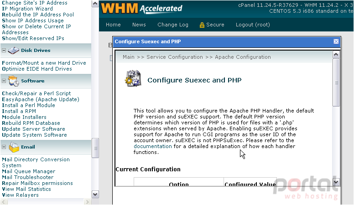Open Mail Troubleshooter
Screen dimensions: 354x205
28,177
